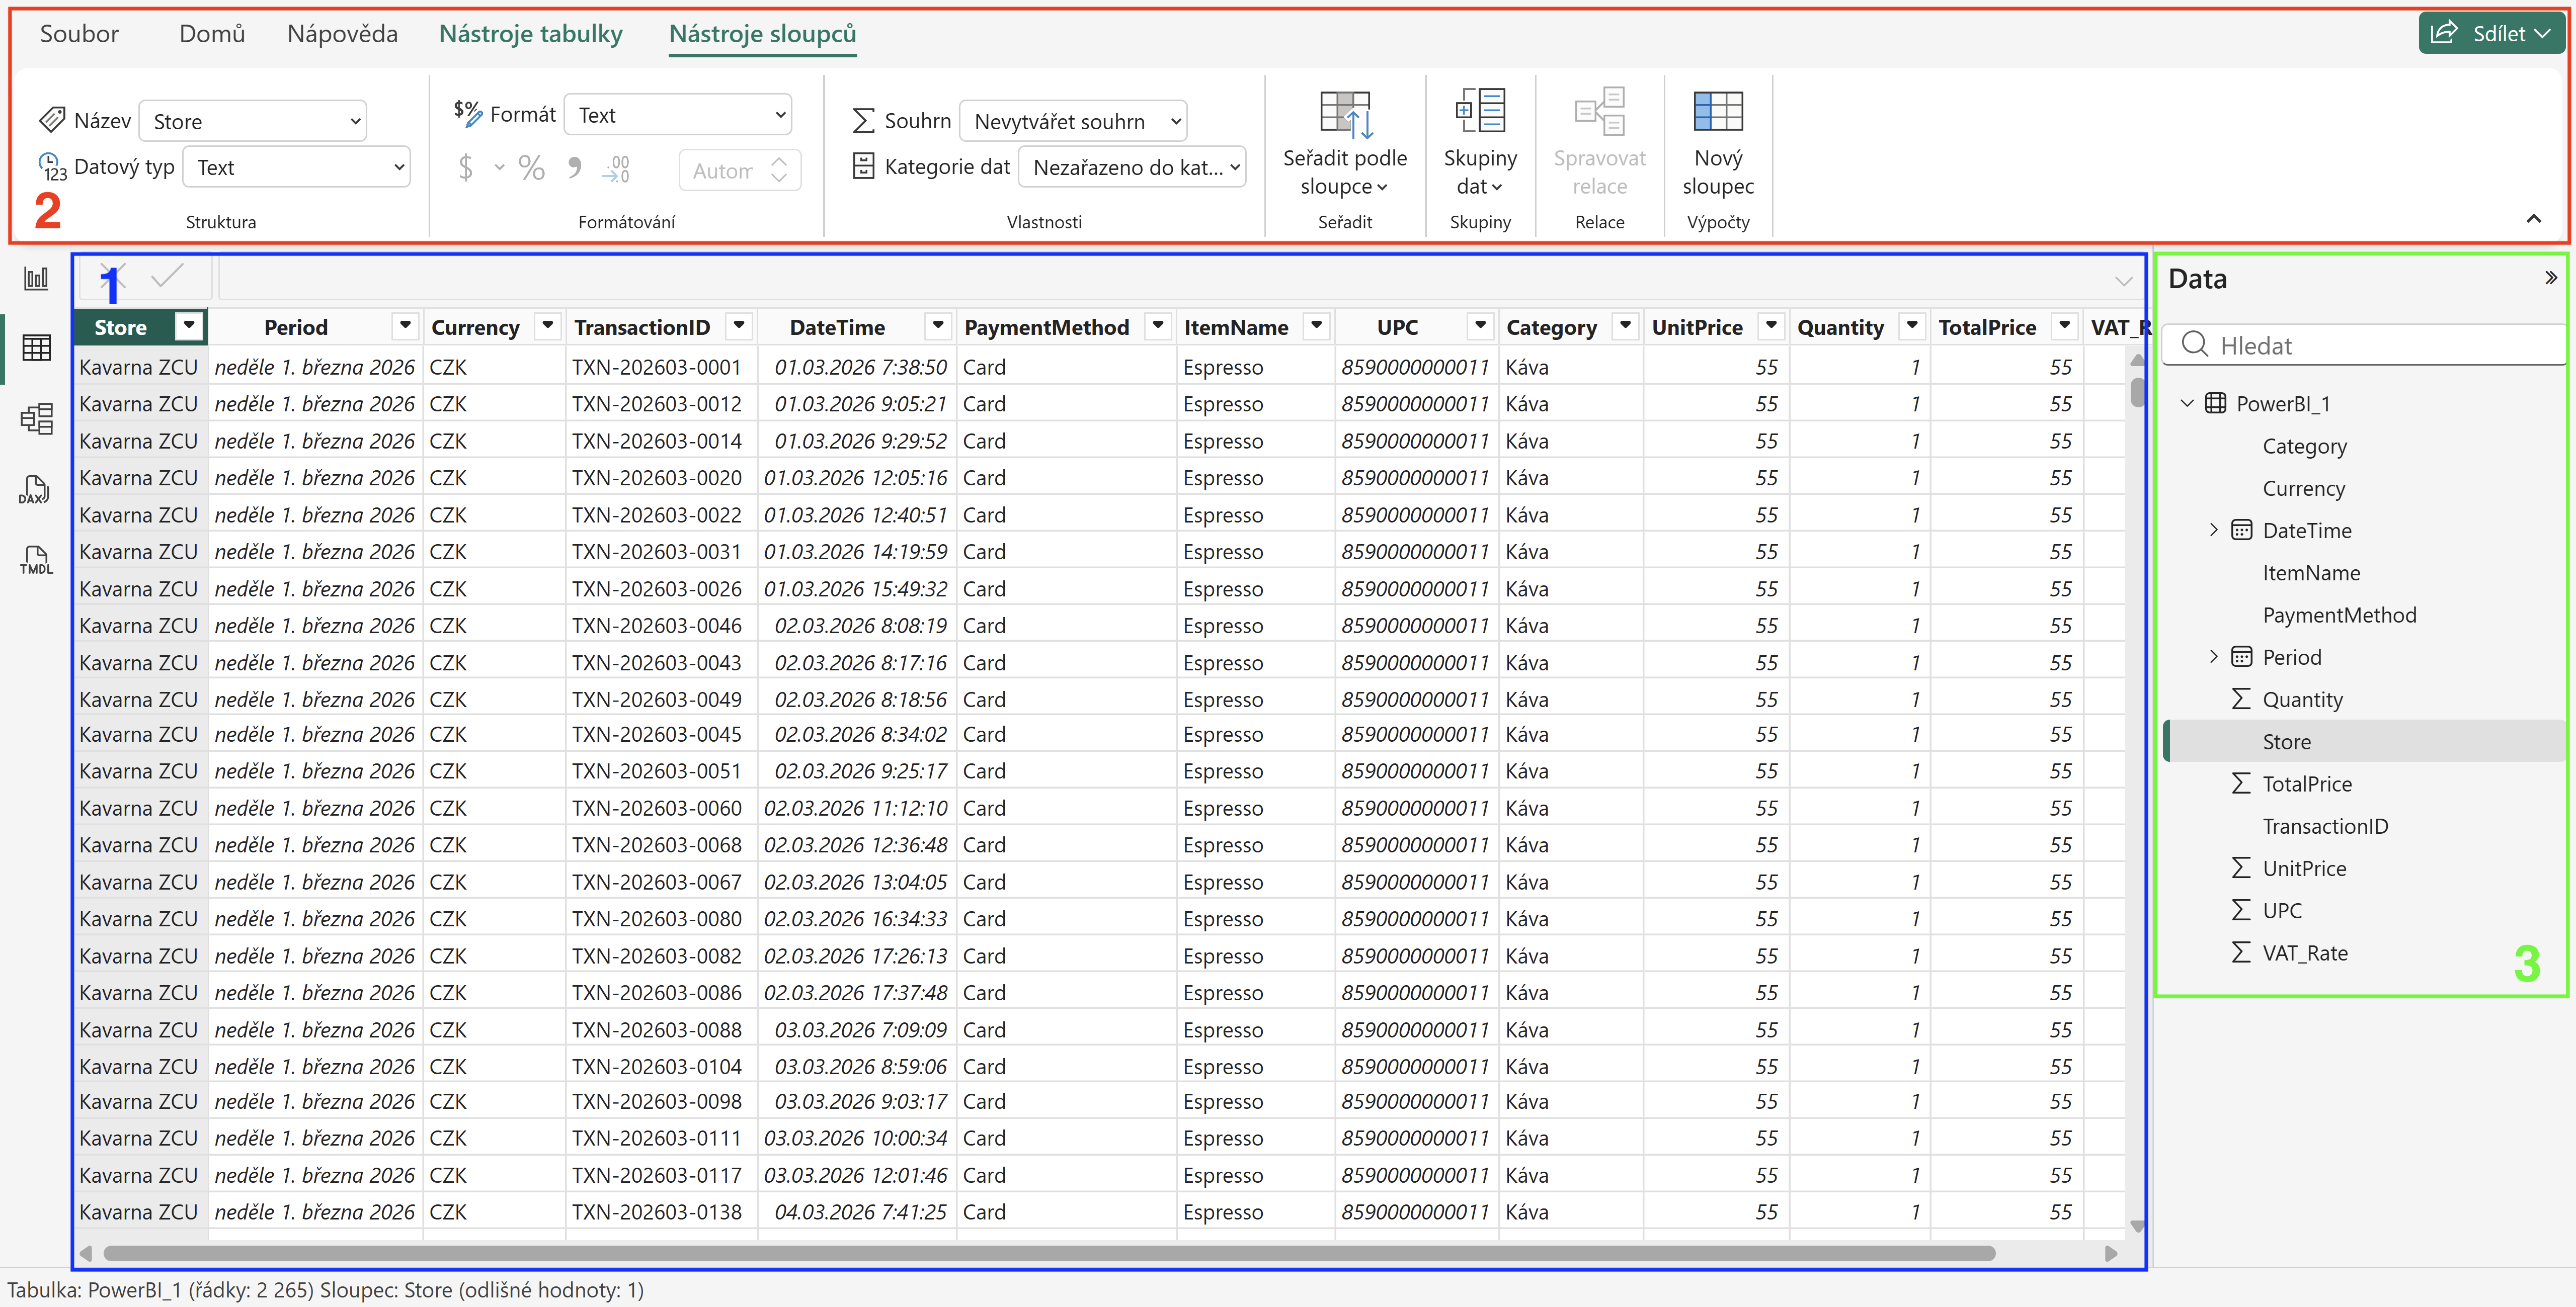Open the Kategorie dat dropdown

[x=1132, y=167]
